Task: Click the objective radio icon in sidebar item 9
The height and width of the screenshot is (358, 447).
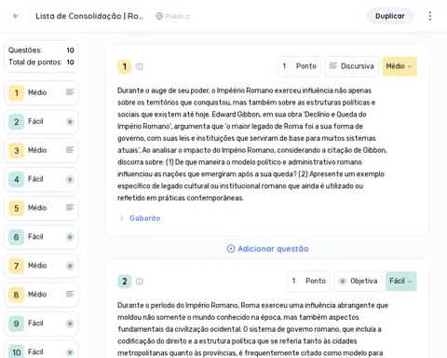Action: pyautogui.click(x=70, y=324)
